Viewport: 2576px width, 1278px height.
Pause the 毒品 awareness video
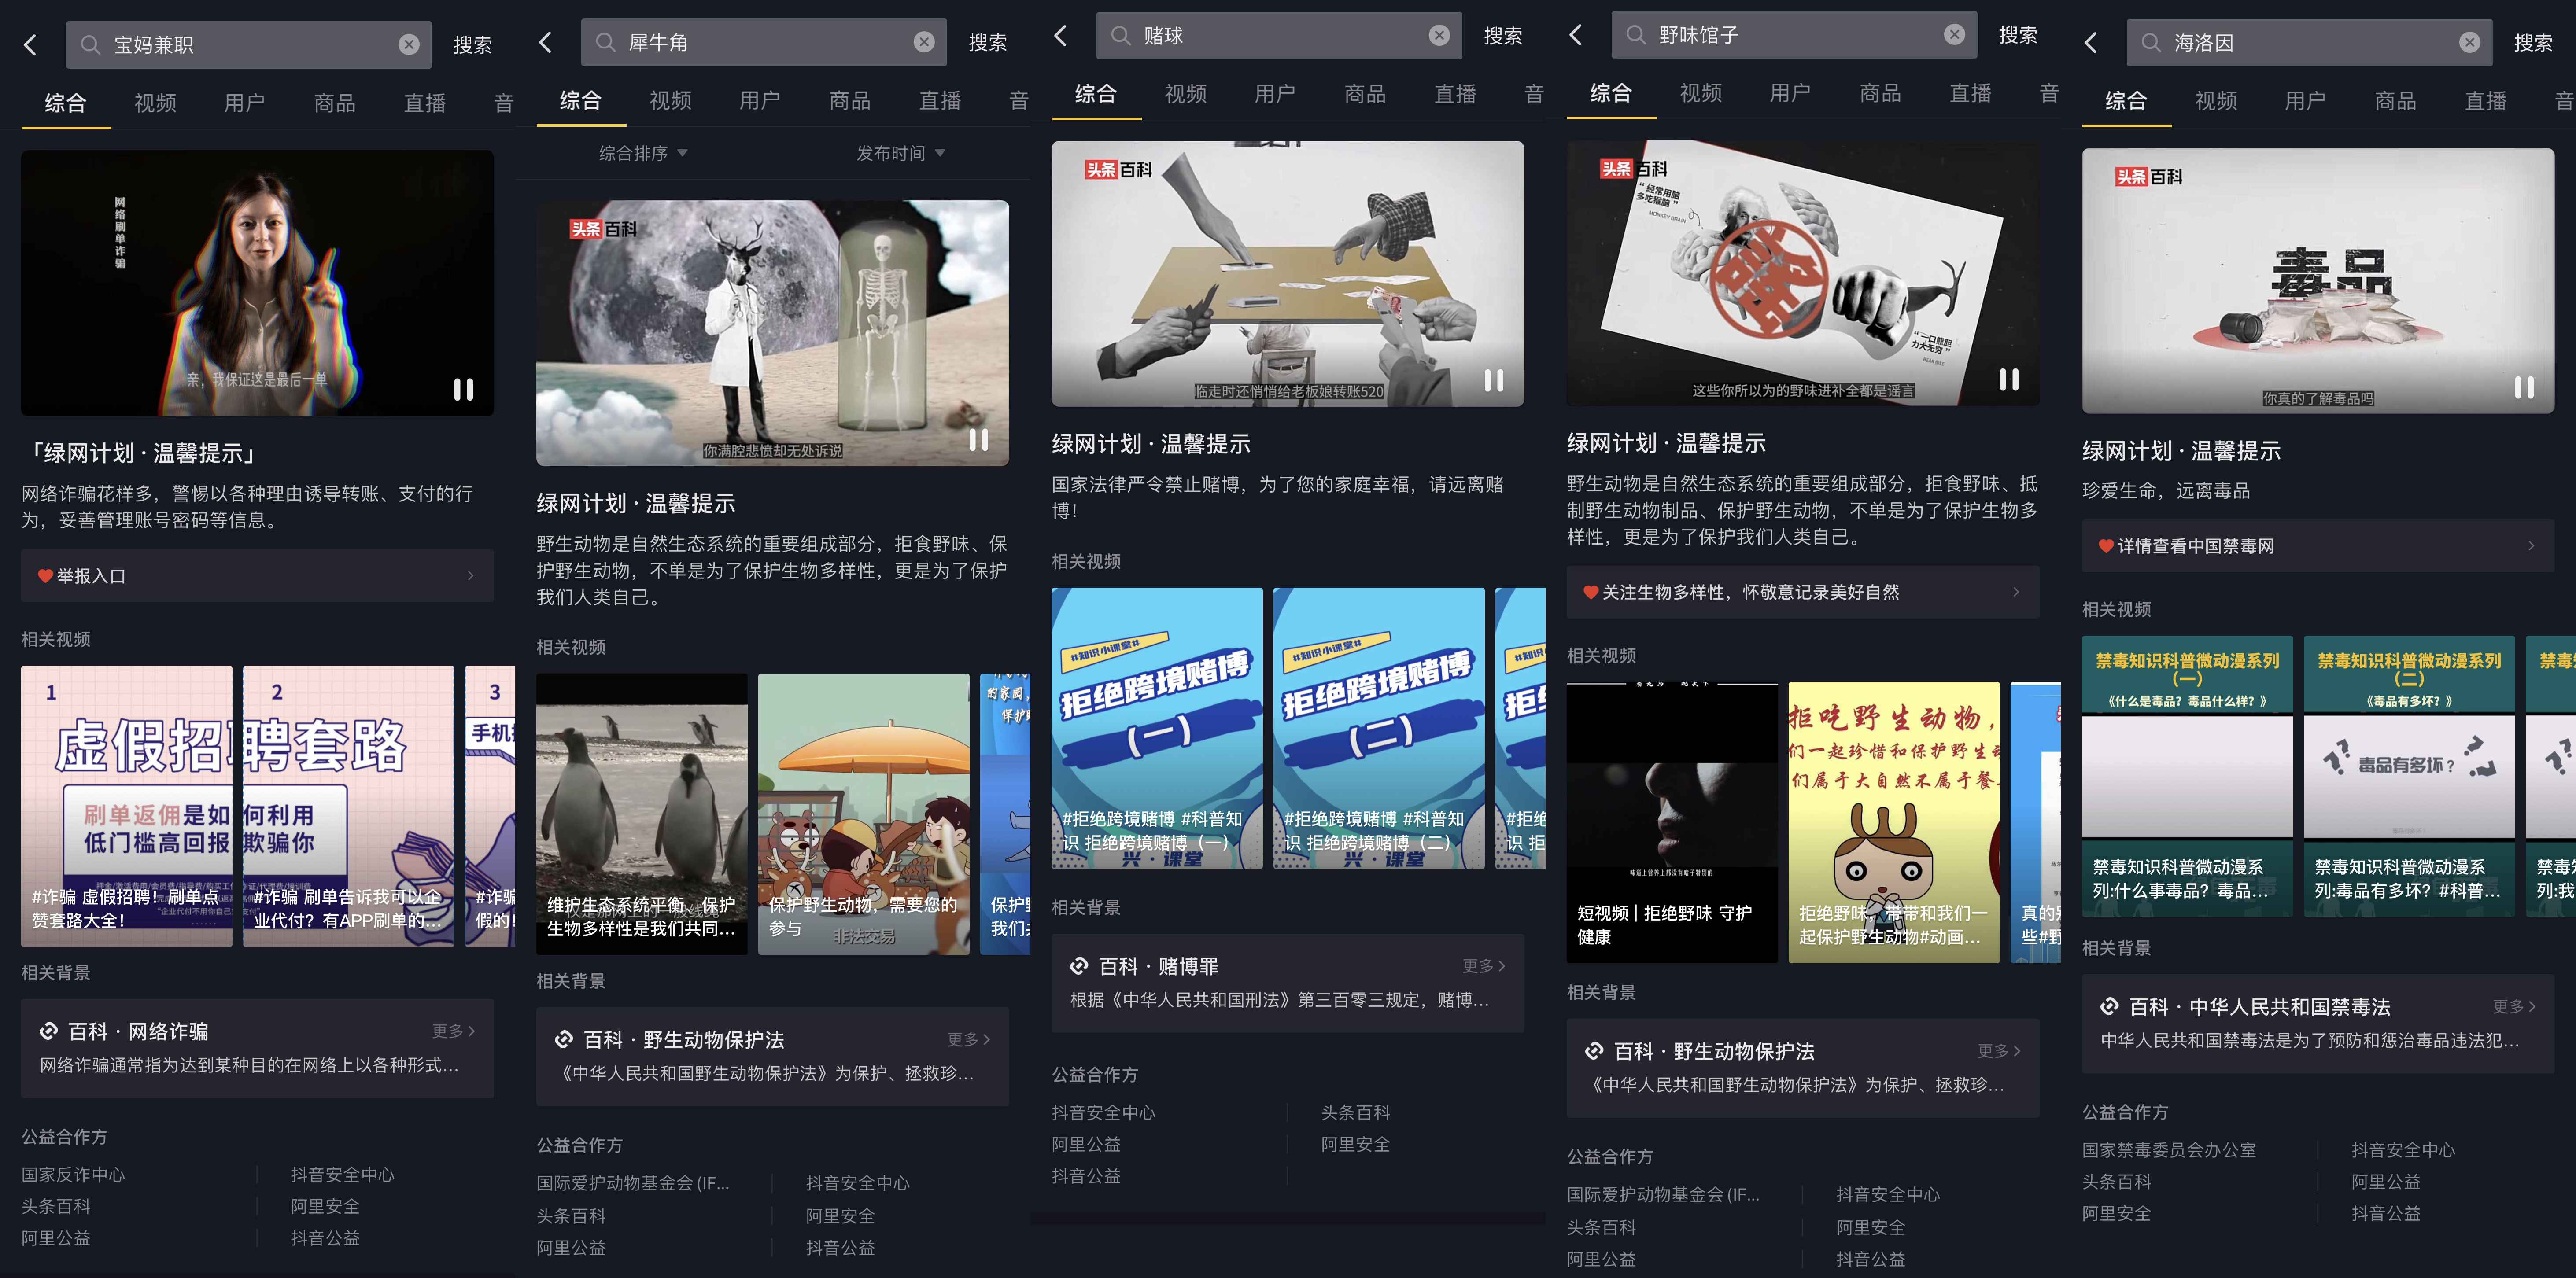point(2524,387)
